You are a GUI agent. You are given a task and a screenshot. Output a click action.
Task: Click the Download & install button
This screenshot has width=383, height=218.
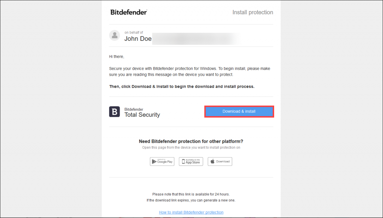click(x=239, y=111)
